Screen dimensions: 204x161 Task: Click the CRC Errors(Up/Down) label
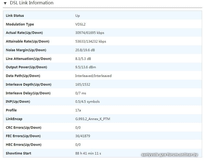click(x=24, y=128)
